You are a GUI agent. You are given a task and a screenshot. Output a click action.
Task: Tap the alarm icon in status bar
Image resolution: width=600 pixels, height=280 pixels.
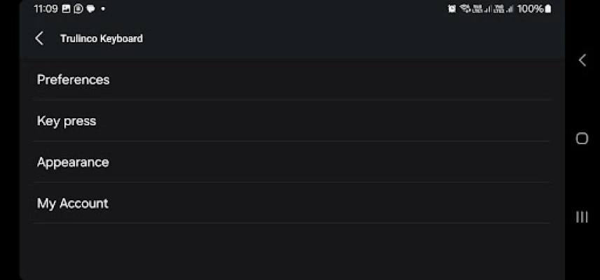[x=452, y=9]
